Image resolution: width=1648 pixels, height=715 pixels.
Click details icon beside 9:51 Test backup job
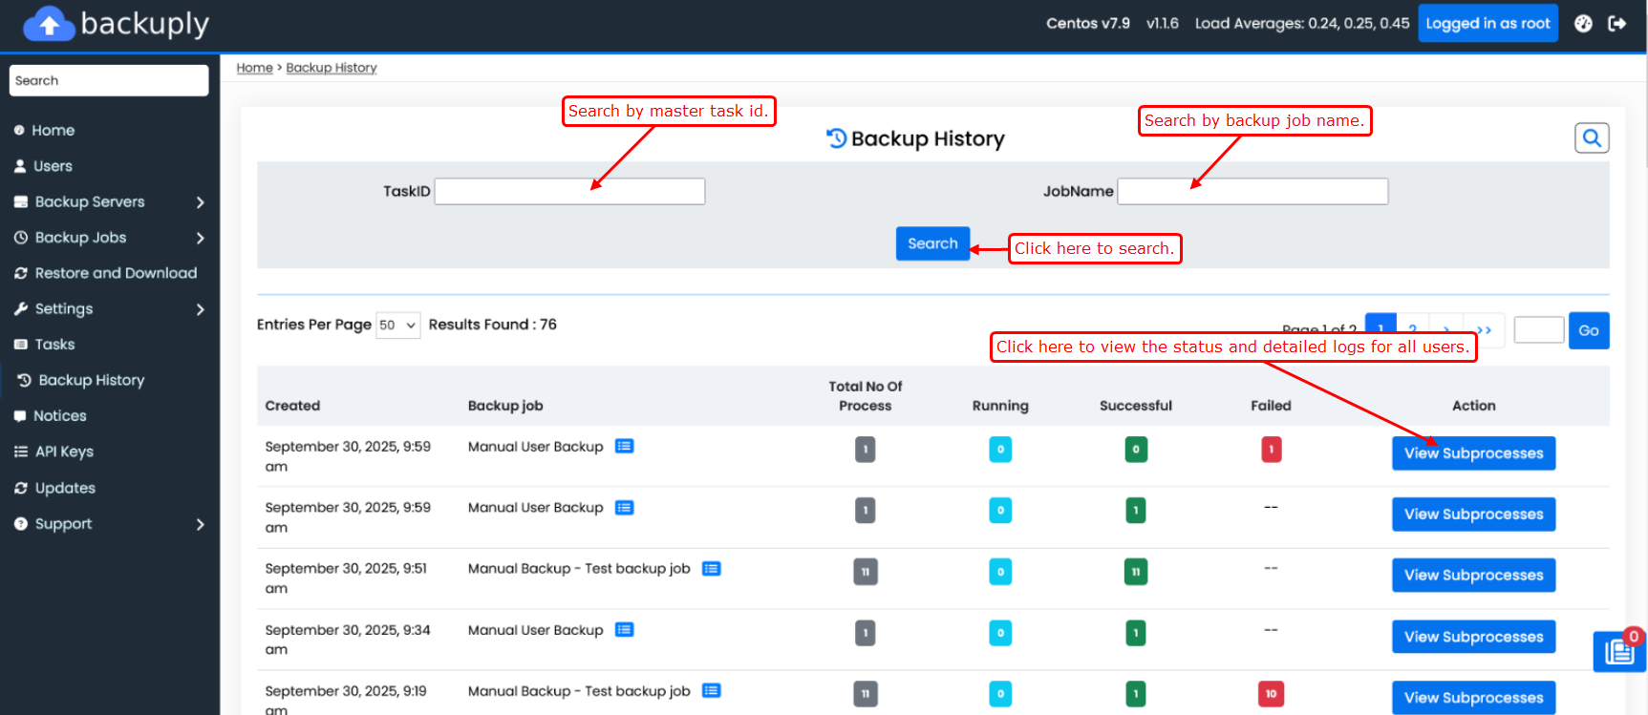coord(711,569)
